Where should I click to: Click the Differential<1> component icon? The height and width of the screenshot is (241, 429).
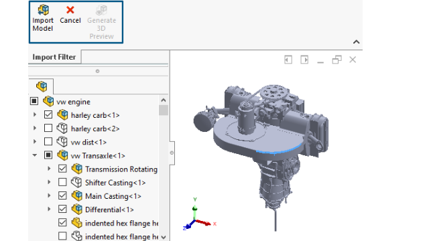coord(77,210)
